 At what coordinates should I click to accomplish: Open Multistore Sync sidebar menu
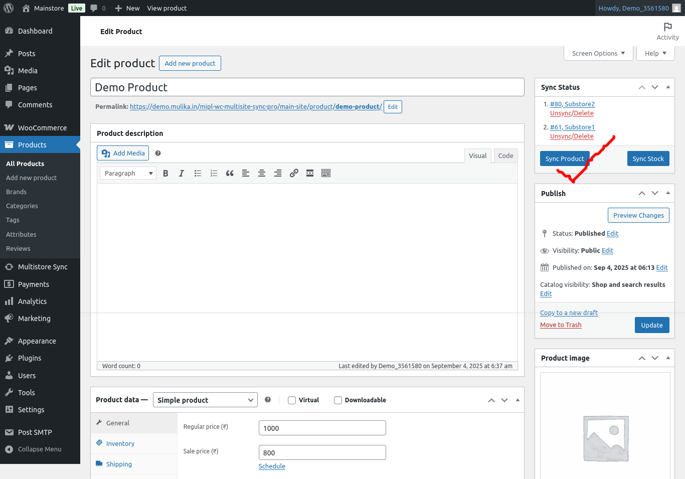click(40, 267)
